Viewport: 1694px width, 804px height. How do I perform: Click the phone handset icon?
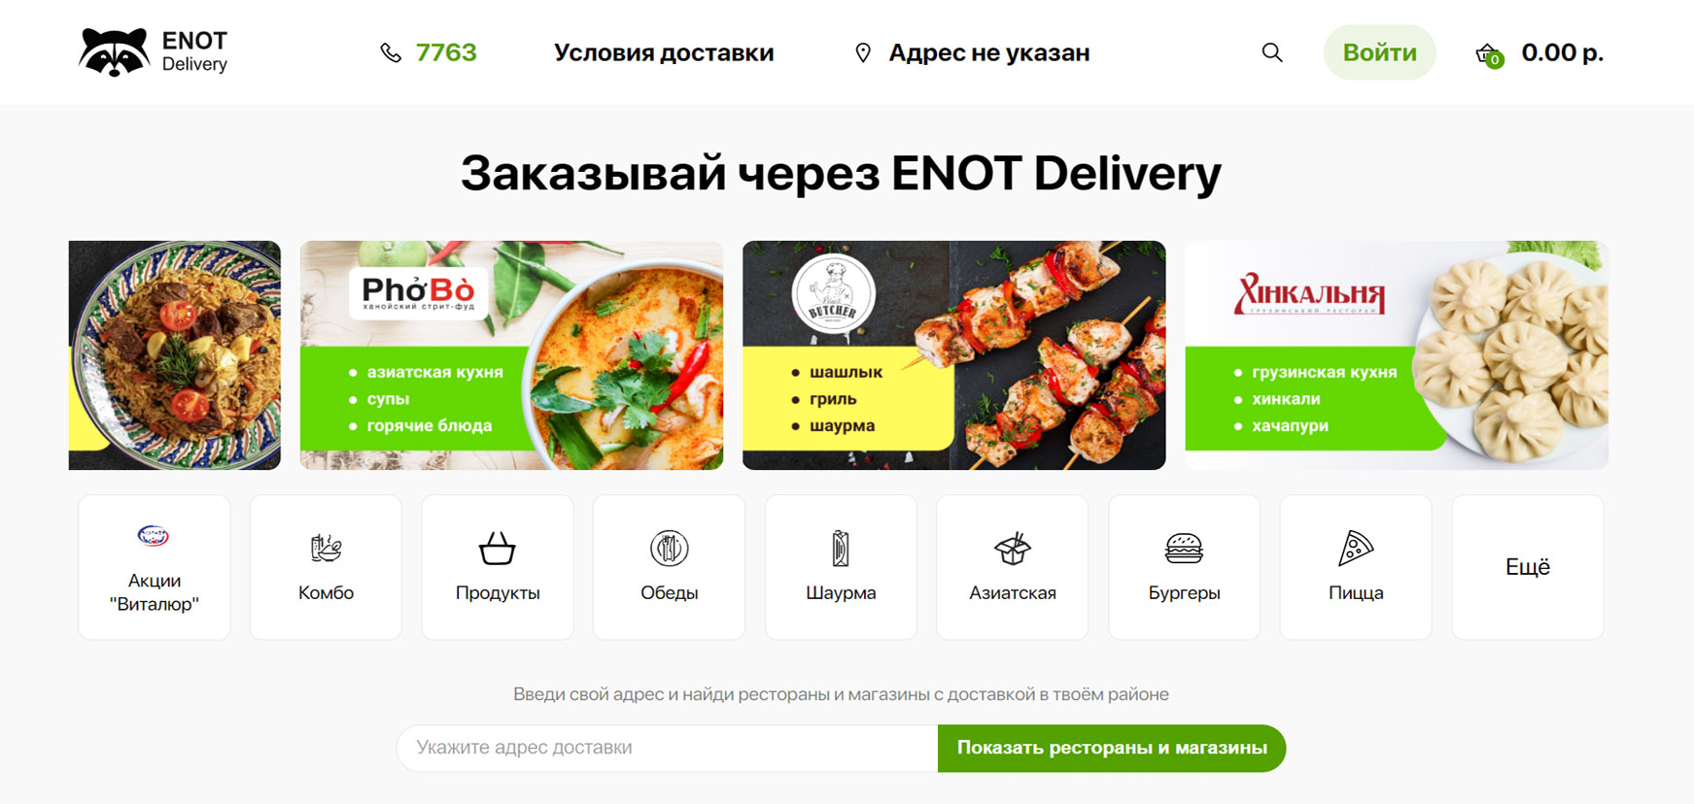[391, 52]
